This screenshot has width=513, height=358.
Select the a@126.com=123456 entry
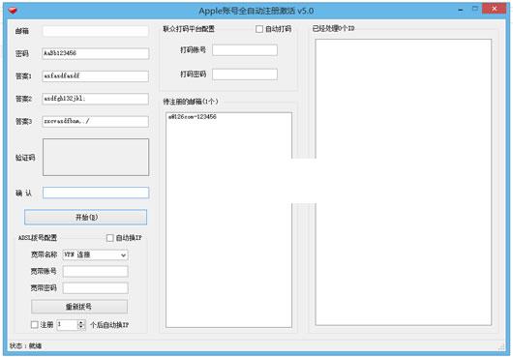193,117
